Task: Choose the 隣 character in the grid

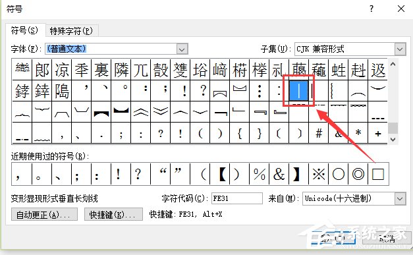Action: click(x=121, y=70)
